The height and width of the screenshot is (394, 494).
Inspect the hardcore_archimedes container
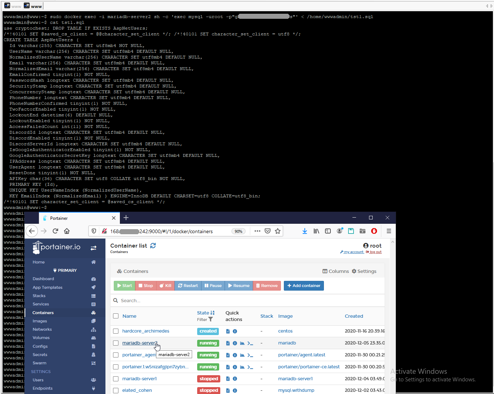point(235,331)
